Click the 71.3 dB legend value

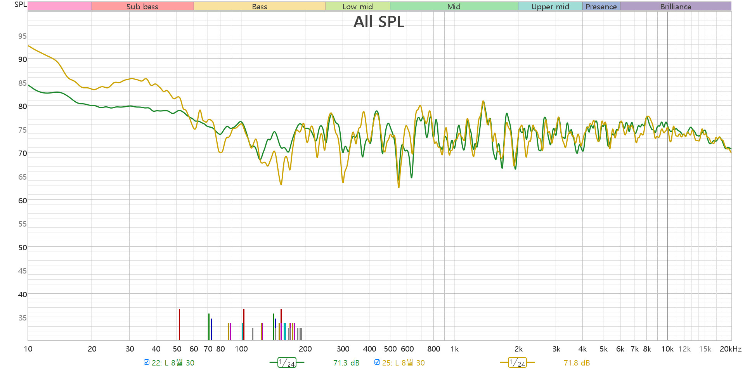click(347, 363)
